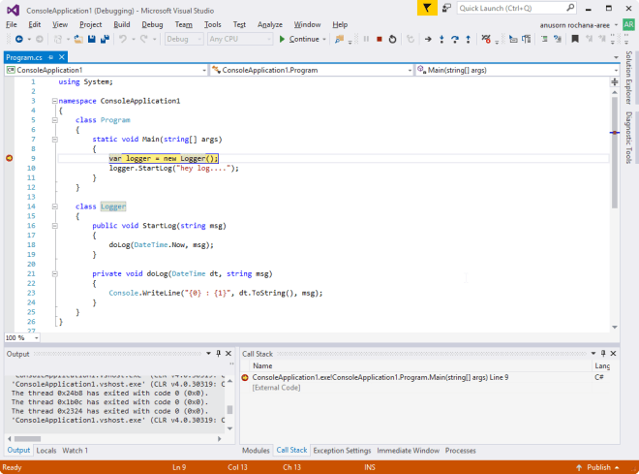The height and width of the screenshot is (474, 639).
Task: Open the Any CPU platform dropdown
Action: 238,39
